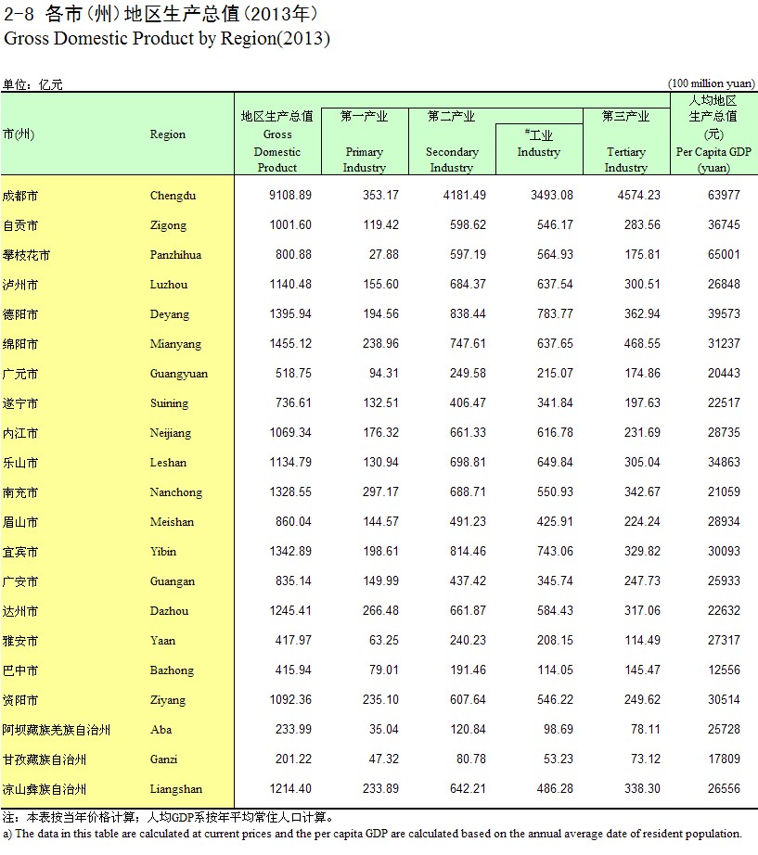Click the "Gross Domestic Product" column header

click(x=277, y=151)
